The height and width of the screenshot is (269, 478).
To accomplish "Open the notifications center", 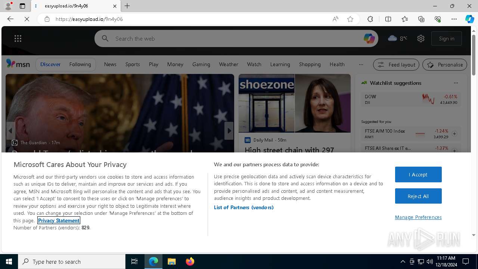I will 466,262.
